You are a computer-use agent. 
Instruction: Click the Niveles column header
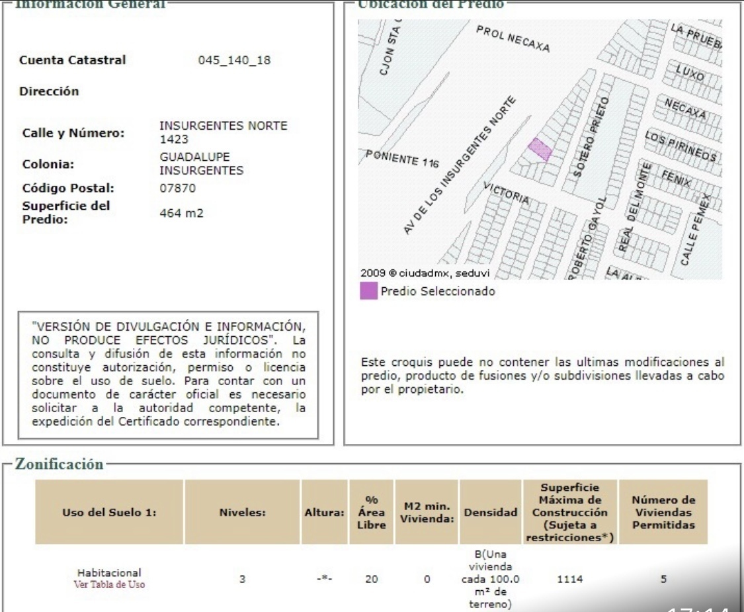243,512
